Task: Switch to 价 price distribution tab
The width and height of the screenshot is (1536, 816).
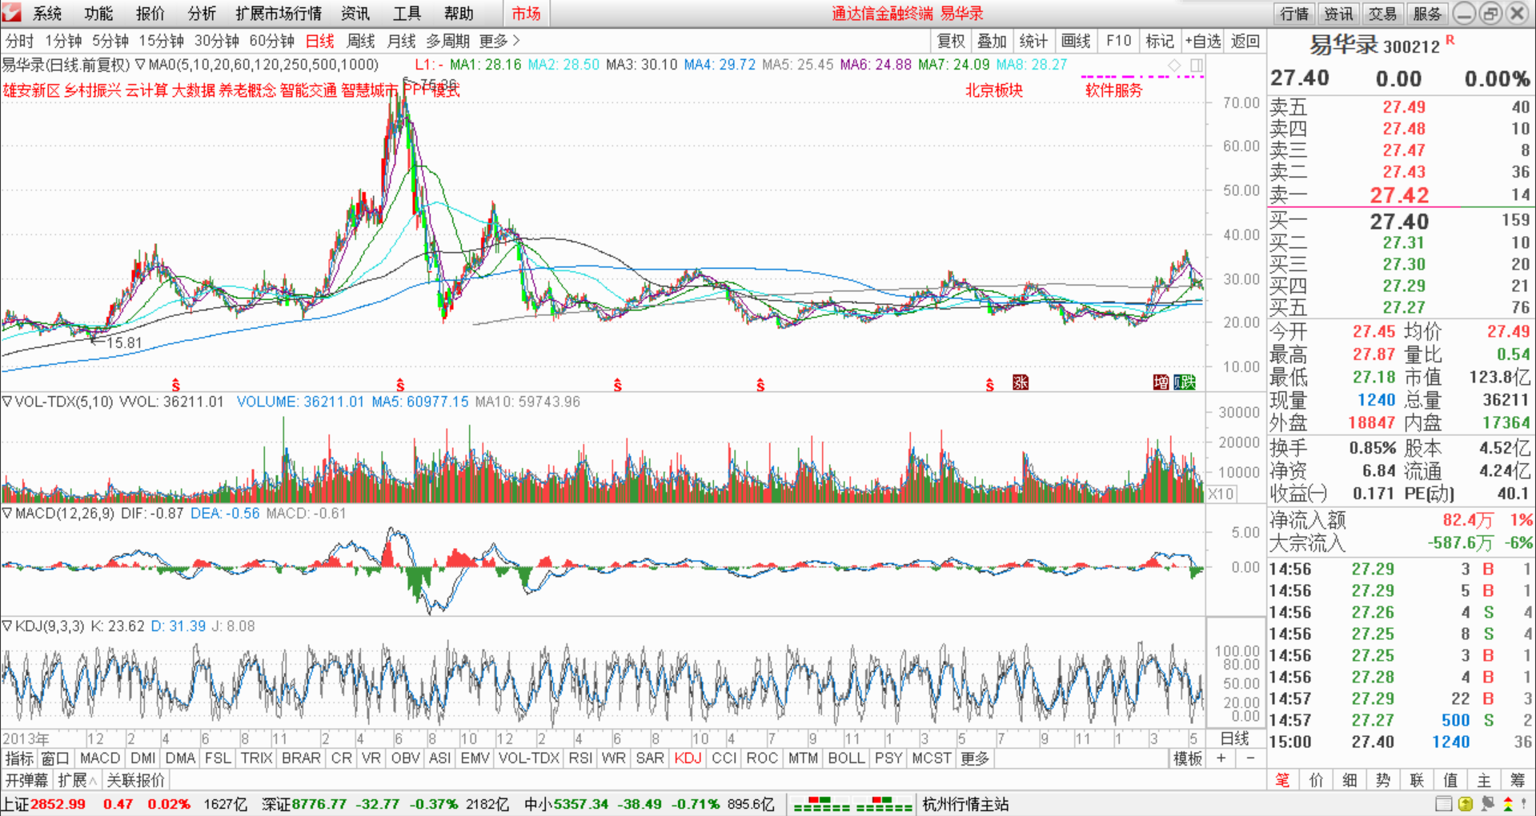Action: tap(1316, 780)
